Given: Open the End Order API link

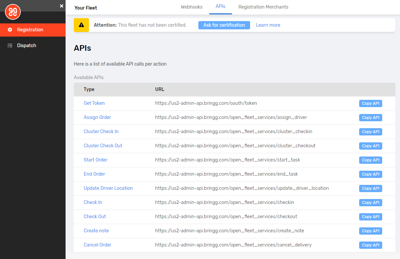Looking at the screenshot, I should 94,174.
